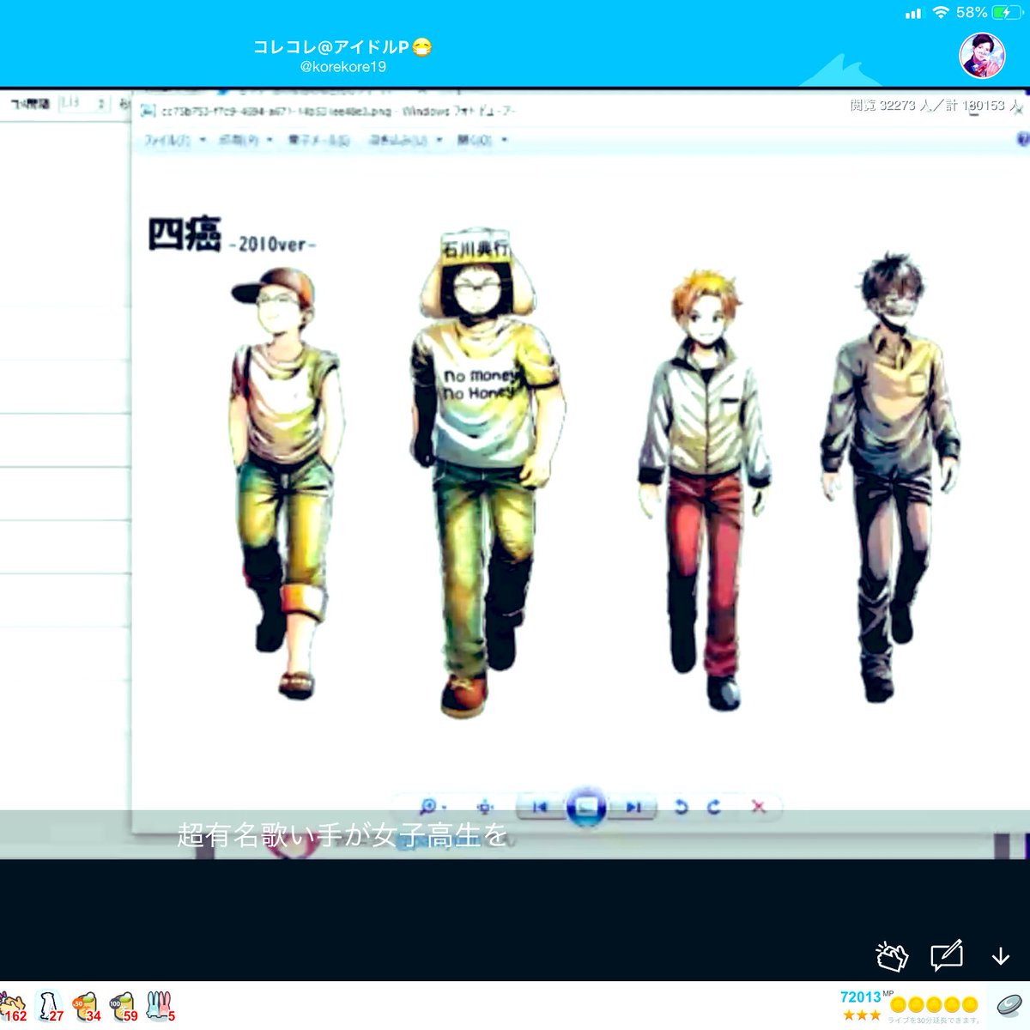Rotate the image counterclockwise
The width and height of the screenshot is (1030, 1030).
pyautogui.click(x=682, y=806)
